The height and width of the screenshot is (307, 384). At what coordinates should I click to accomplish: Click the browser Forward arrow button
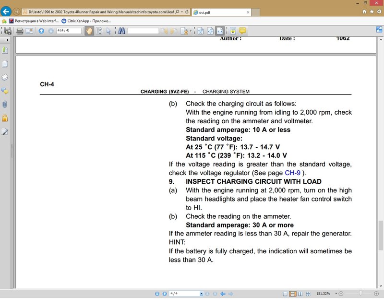point(16,12)
